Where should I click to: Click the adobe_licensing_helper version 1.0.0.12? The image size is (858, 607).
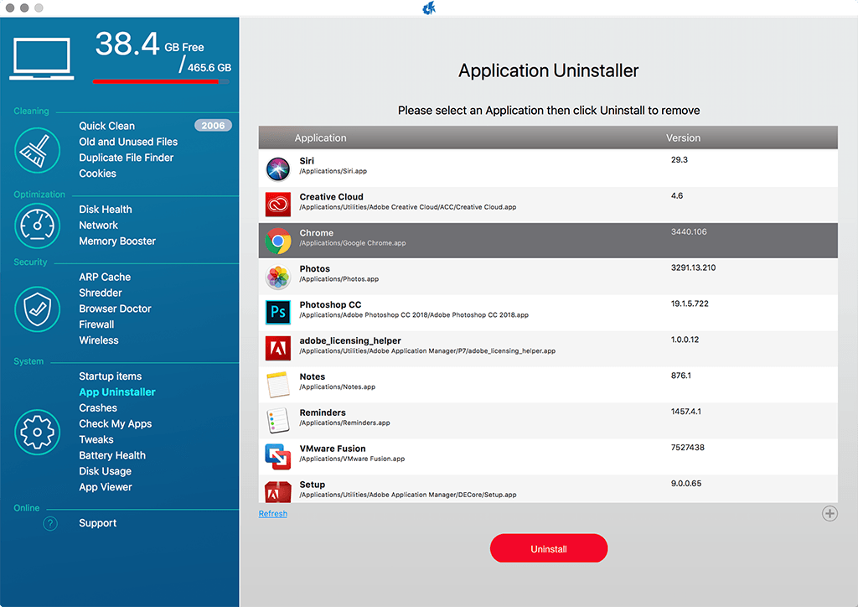click(x=685, y=340)
